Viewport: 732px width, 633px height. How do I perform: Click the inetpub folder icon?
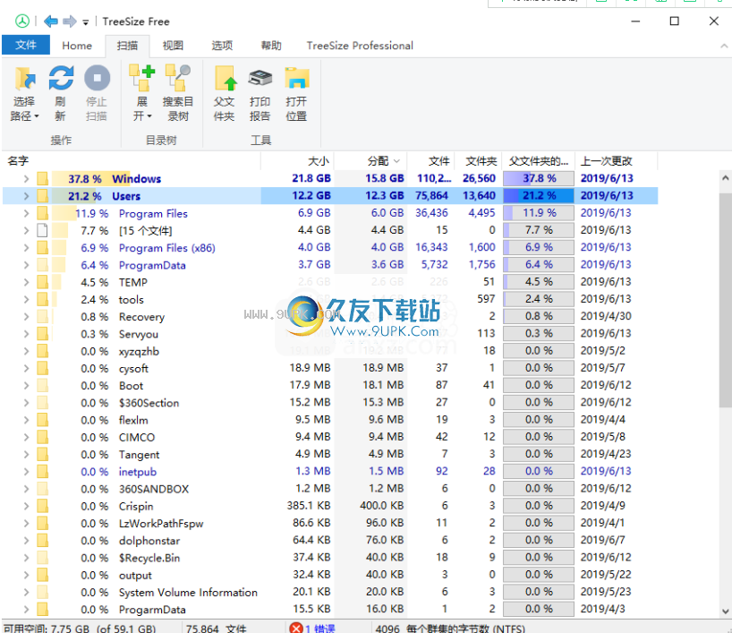42,471
